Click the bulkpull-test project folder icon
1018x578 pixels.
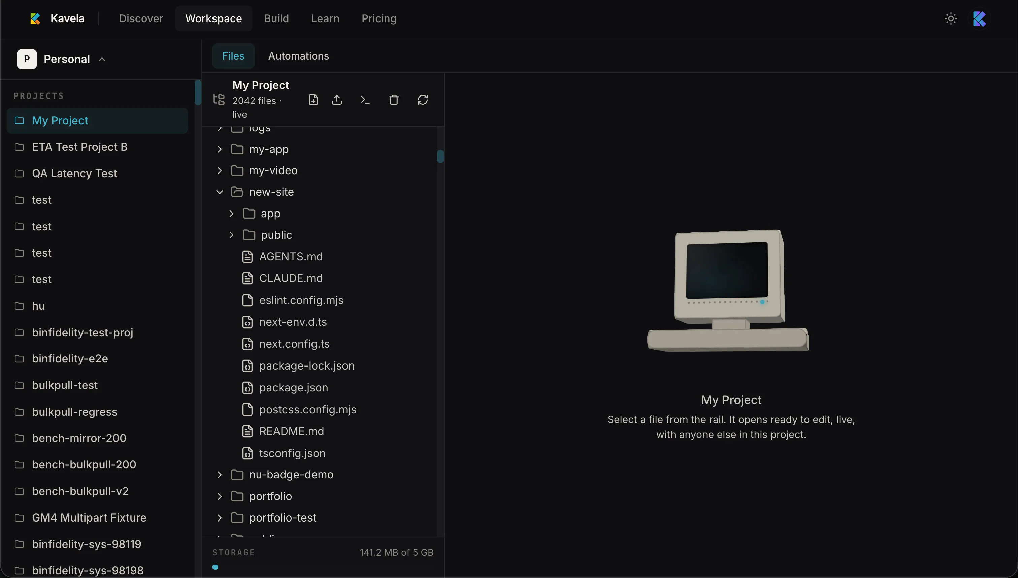tap(19, 385)
